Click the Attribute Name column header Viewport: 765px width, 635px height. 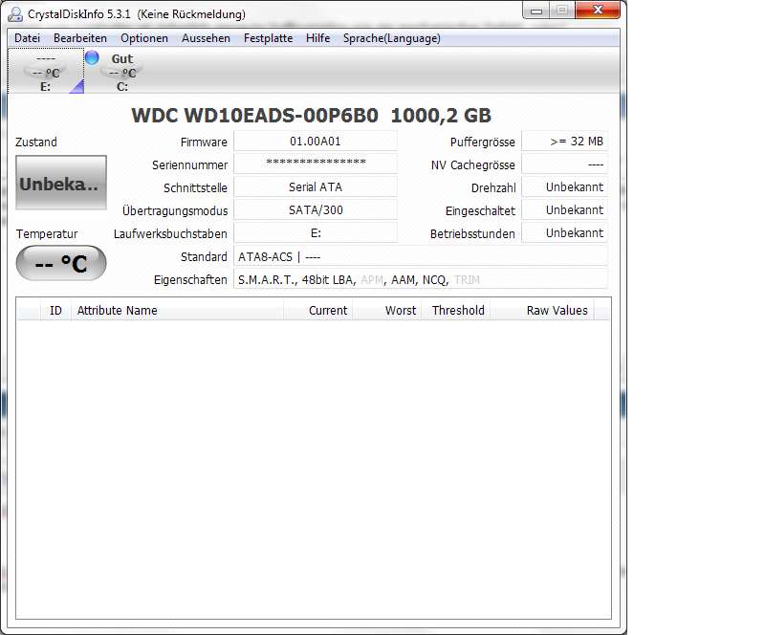[178, 311]
